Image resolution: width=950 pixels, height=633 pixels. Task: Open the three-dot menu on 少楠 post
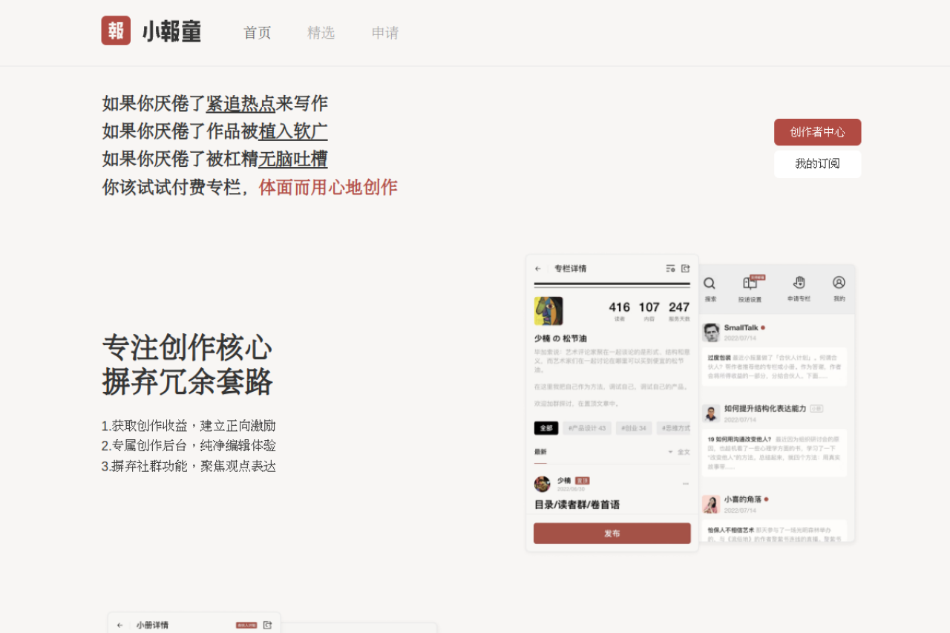tap(686, 484)
